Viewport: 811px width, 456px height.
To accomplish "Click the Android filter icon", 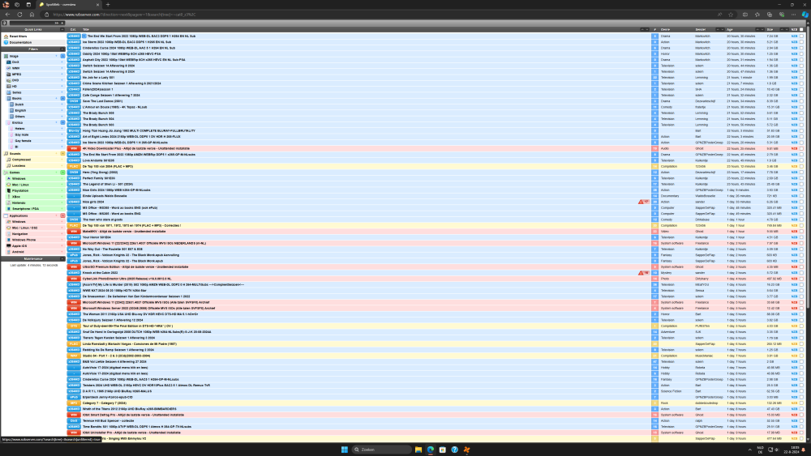I will click(9, 252).
